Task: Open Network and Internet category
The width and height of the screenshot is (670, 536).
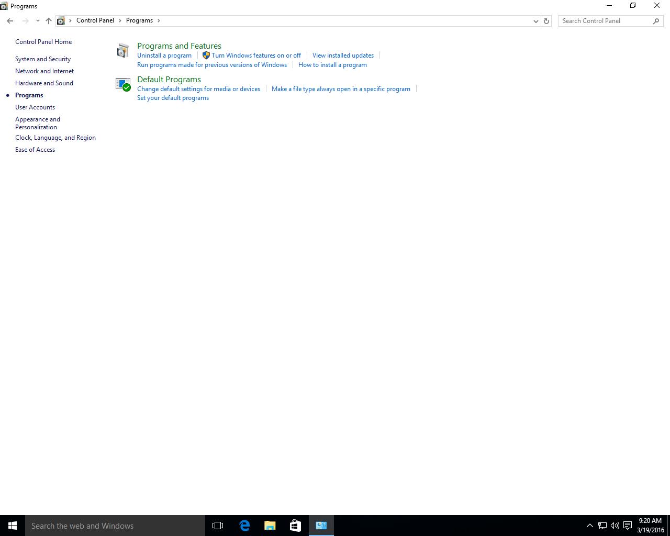Action: [44, 71]
